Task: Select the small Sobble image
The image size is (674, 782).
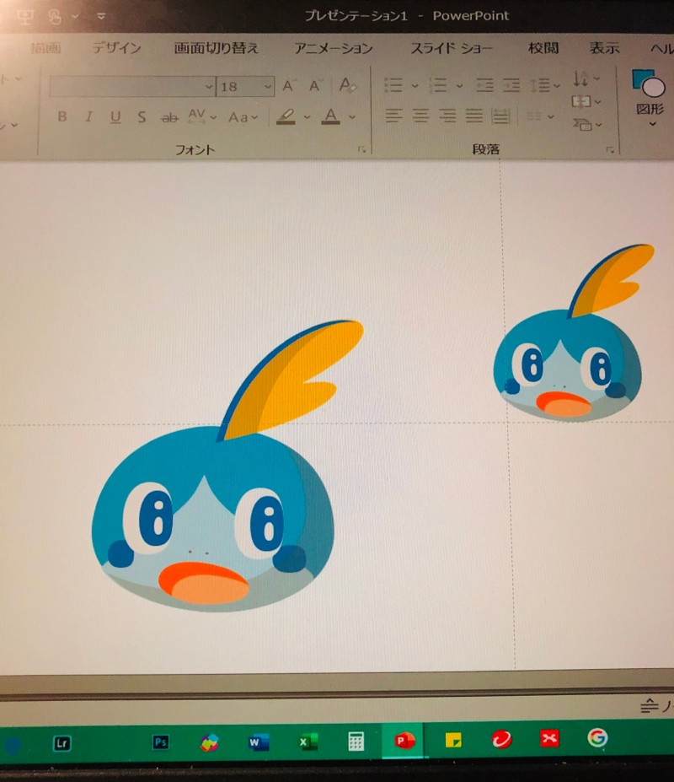Action: [573, 331]
